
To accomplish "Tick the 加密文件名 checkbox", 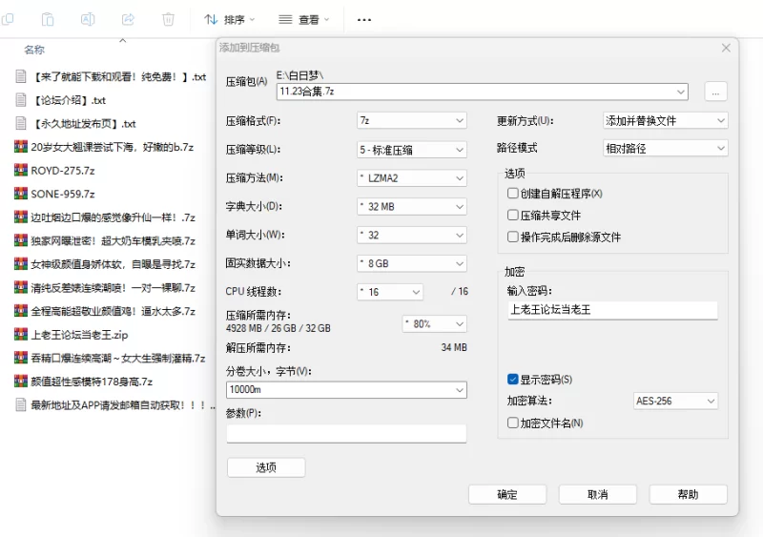I will [513, 423].
